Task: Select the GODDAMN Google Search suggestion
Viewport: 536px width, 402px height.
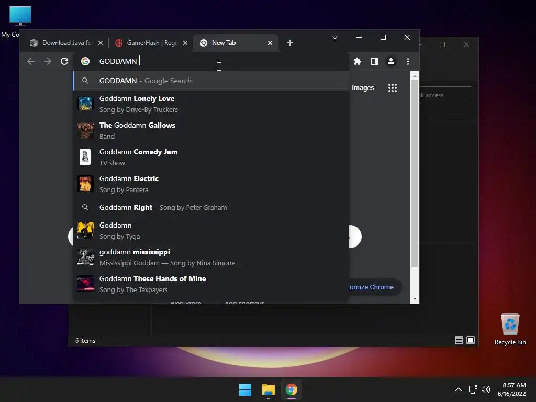Action: (x=211, y=81)
